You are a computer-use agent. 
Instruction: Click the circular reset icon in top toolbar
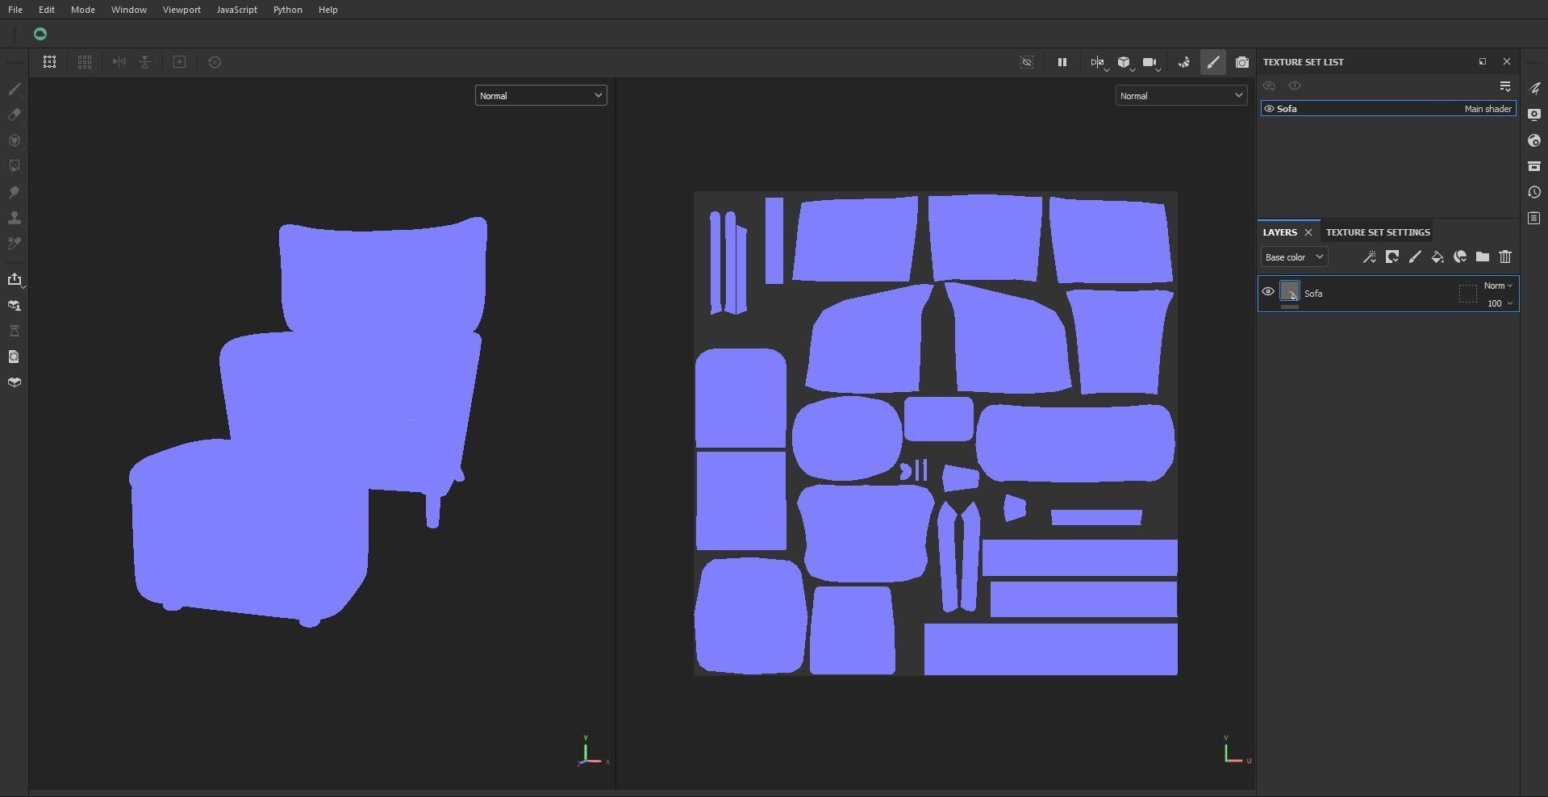click(x=215, y=62)
